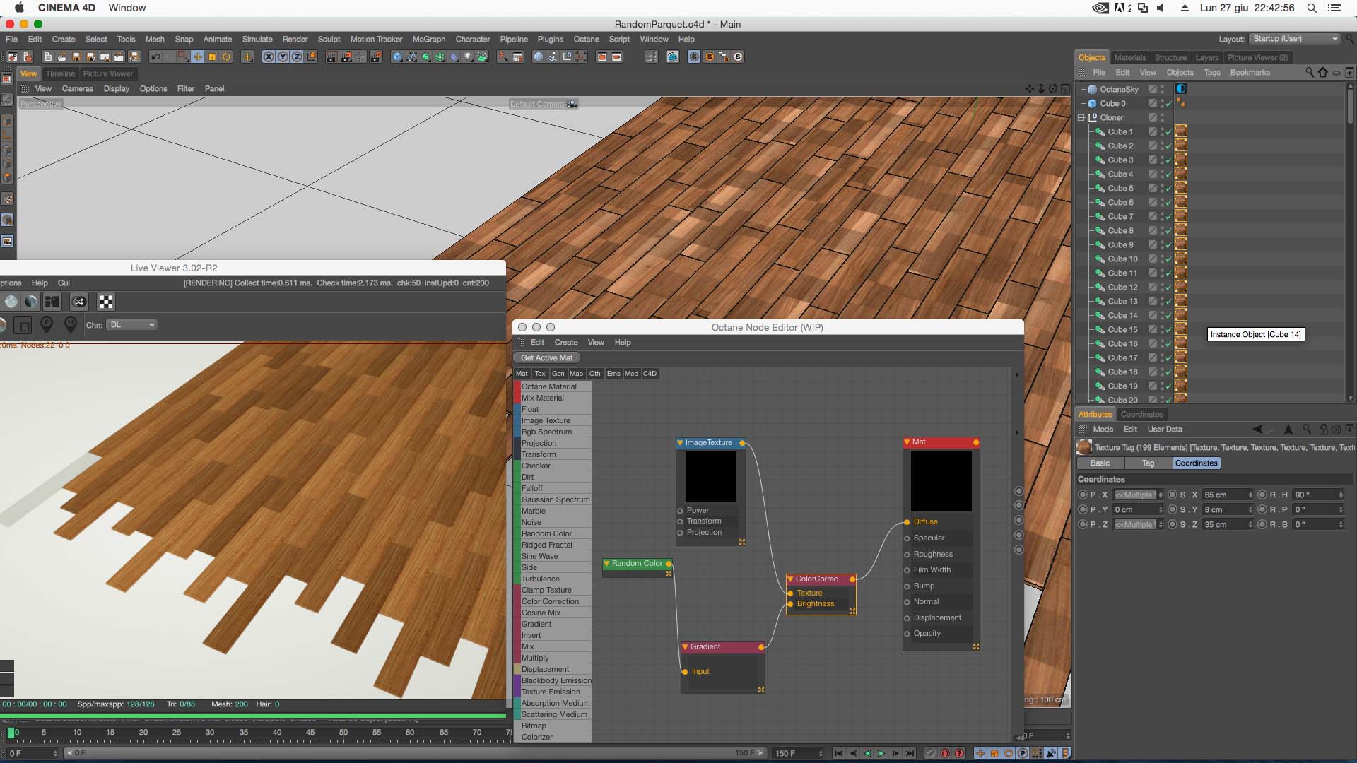
Task: Toggle the visibility dots of the Cloner object
Action: [1162, 117]
